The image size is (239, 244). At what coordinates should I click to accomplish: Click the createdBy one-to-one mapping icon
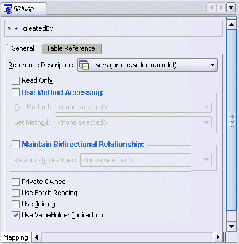pos(13,28)
